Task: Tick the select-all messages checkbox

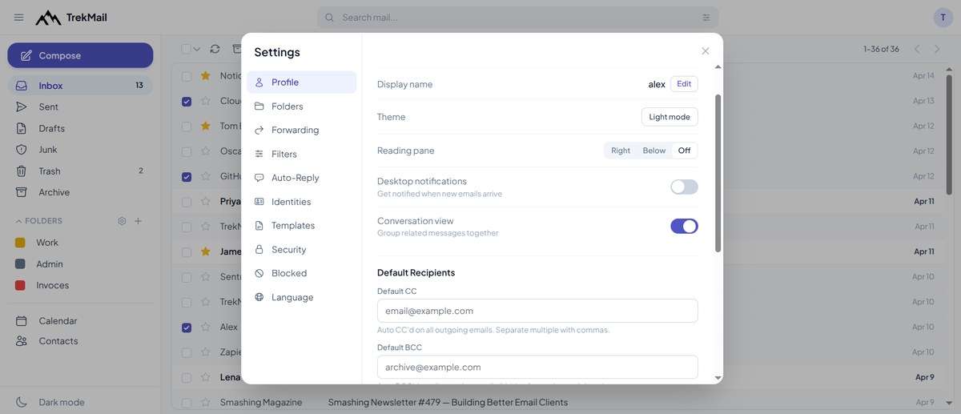Action: 186,49
